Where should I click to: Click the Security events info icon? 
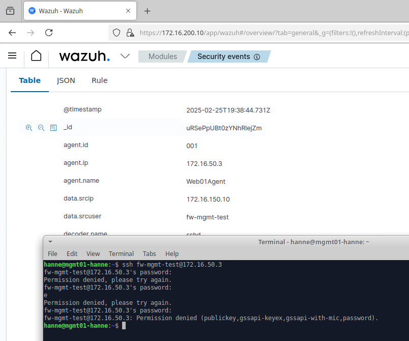click(x=257, y=57)
